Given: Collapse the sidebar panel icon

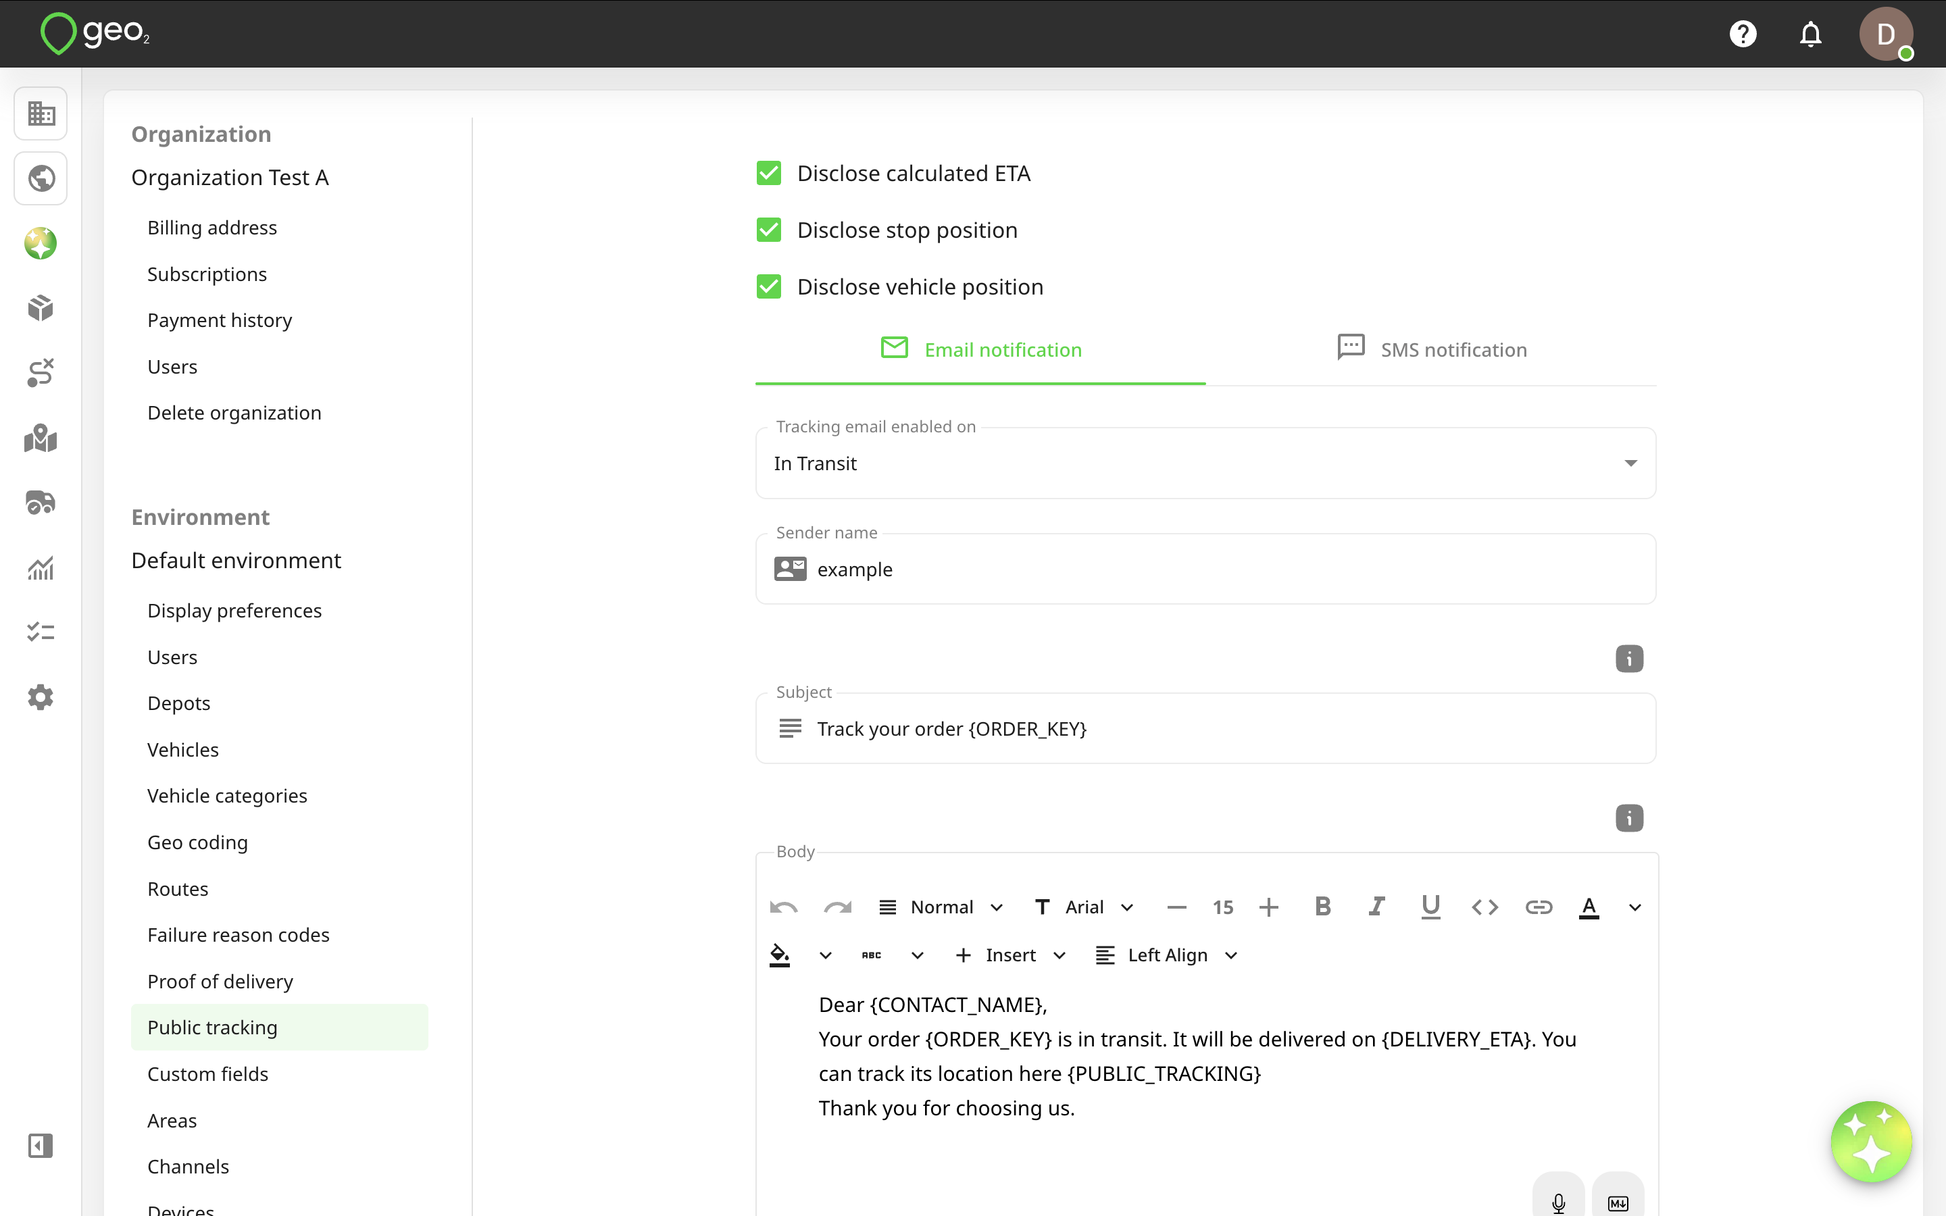Looking at the screenshot, I should coord(41,1145).
